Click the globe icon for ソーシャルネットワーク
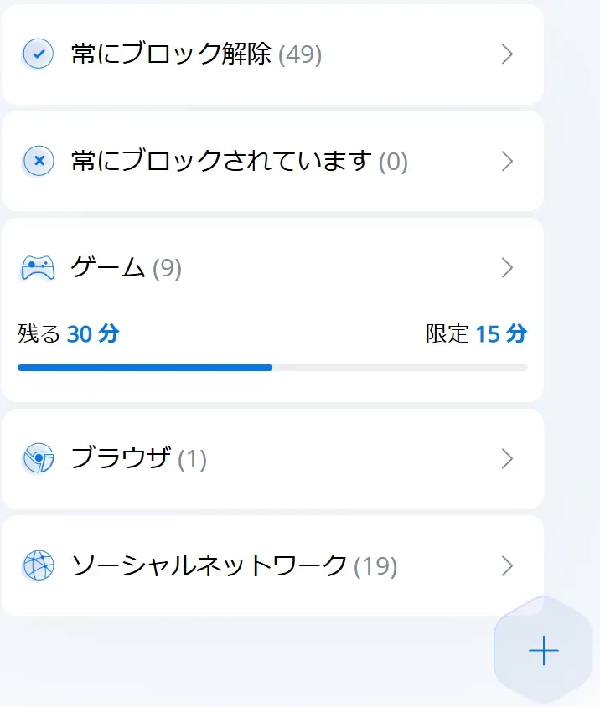 click(38, 566)
